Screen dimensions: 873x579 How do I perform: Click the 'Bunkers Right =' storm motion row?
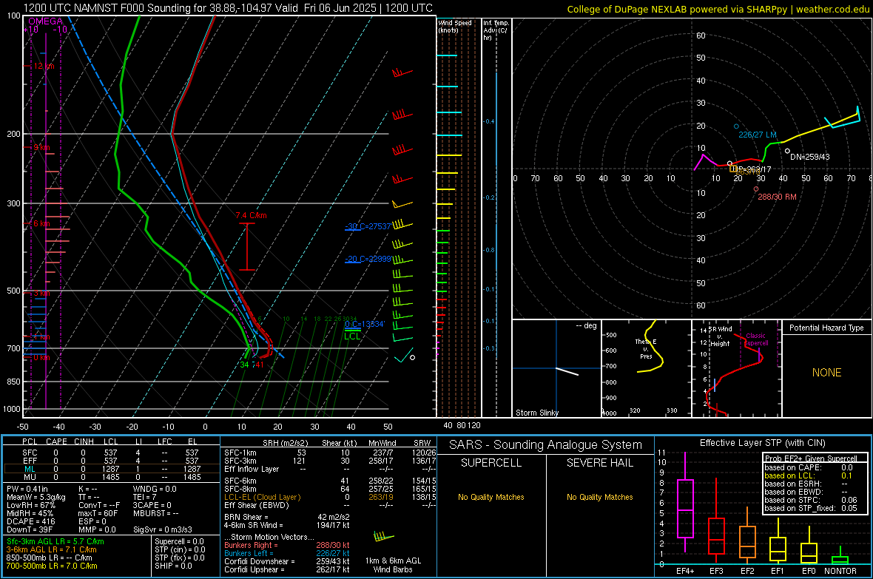(287, 546)
